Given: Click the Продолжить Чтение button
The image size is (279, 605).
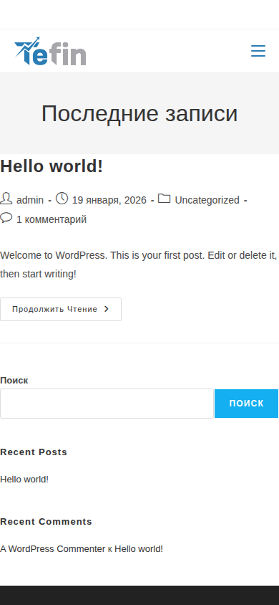Looking at the screenshot, I should point(61,309).
